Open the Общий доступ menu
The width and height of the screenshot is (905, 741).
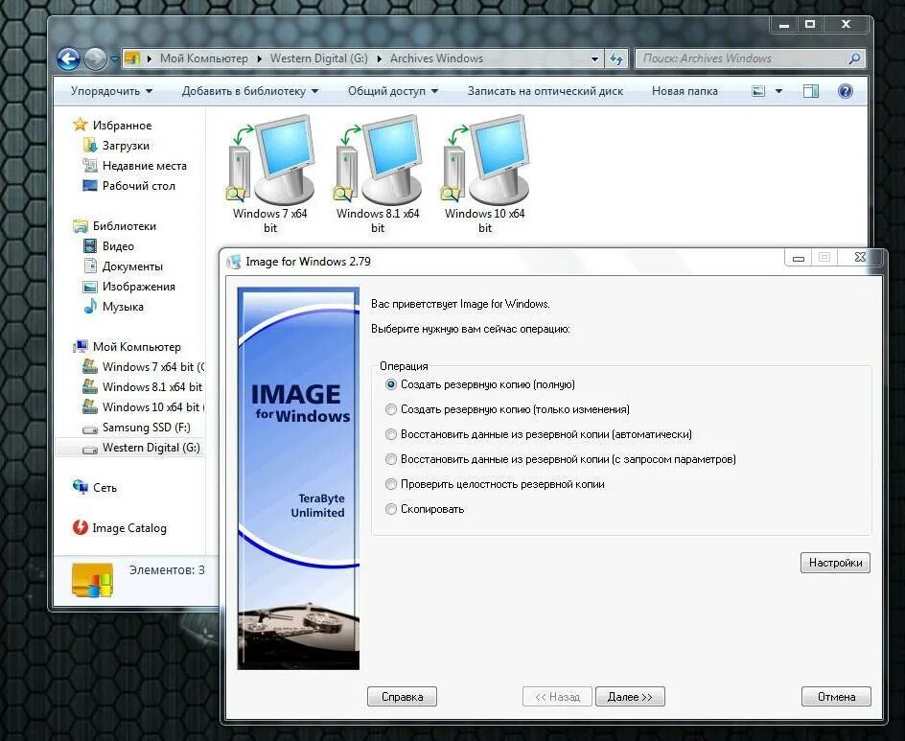click(x=393, y=91)
